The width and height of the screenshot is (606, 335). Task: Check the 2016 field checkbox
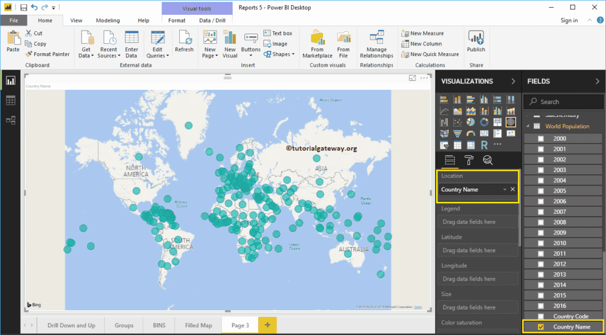pyautogui.click(x=540, y=305)
